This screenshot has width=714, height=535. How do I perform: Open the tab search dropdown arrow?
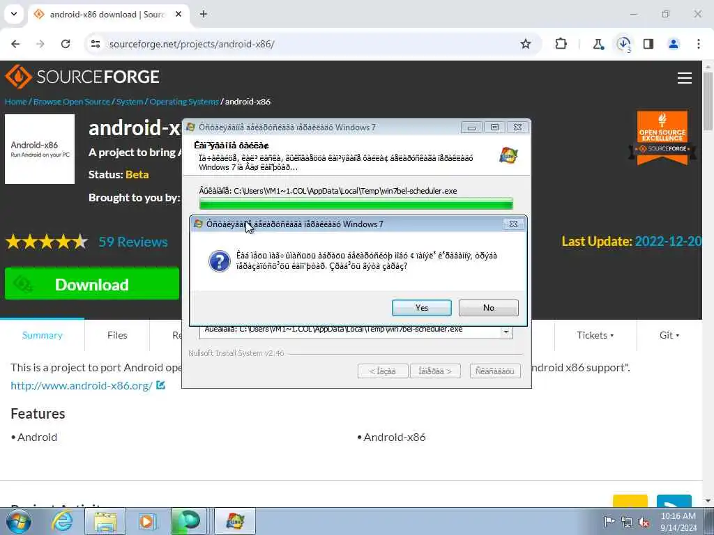[14, 14]
